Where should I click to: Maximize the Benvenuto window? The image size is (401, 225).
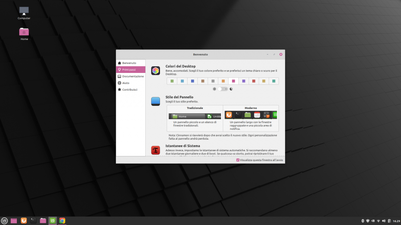pyautogui.click(x=274, y=54)
